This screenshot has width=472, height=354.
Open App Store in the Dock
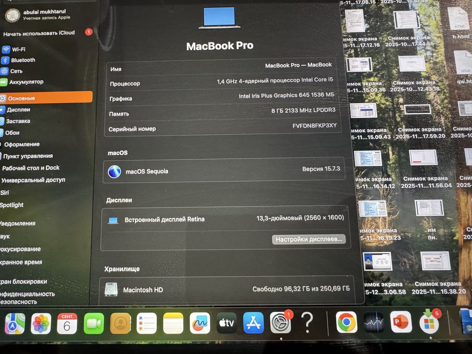pyautogui.click(x=253, y=323)
